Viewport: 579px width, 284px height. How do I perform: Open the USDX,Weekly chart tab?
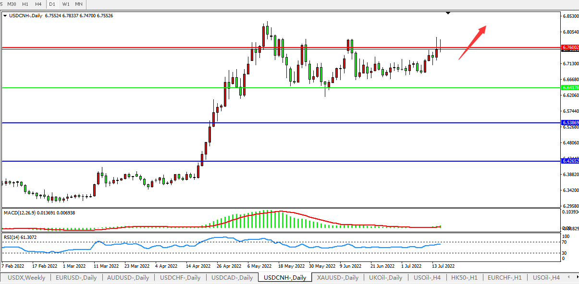pyautogui.click(x=27, y=278)
